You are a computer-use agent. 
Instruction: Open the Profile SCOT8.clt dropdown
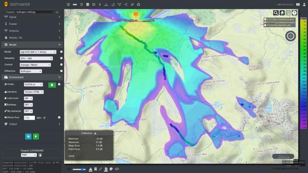coord(33,84)
